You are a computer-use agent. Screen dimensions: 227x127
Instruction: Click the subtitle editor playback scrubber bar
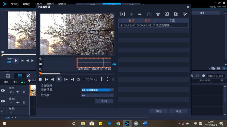point(77,74)
